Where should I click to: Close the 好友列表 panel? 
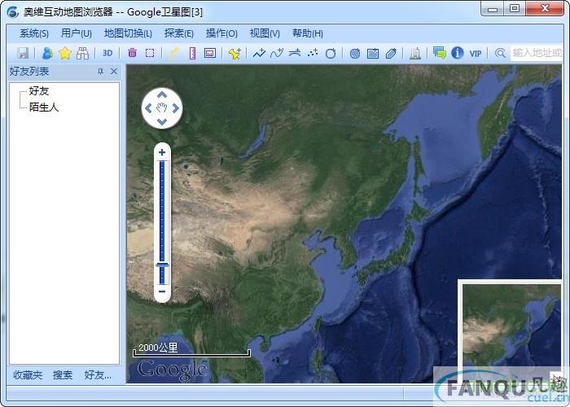pyautogui.click(x=114, y=72)
